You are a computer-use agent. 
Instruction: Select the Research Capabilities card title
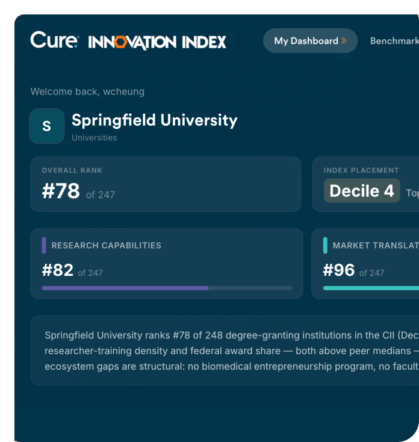point(106,245)
